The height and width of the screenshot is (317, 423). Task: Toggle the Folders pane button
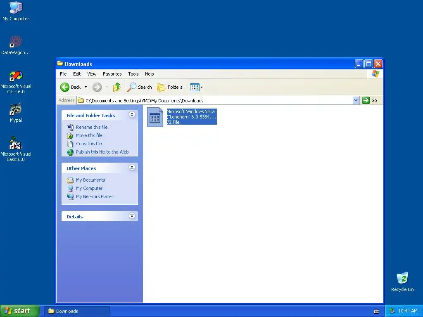pyautogui.click(x=170, y=87)
